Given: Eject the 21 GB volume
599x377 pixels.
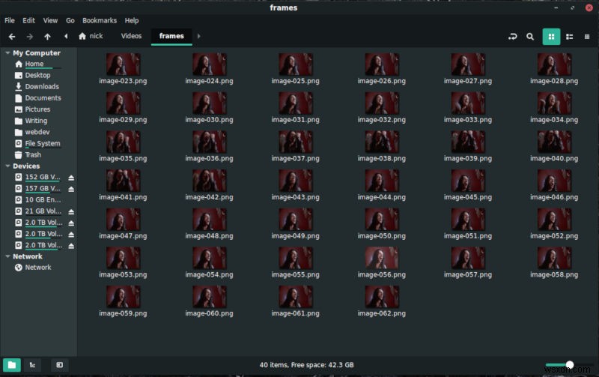Looking at the screenshot, I should 71,211.
